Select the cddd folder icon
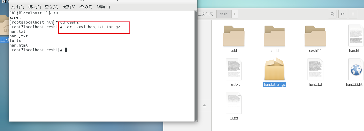This screenshot has height=131, width=364. pyautogui.click(x=275, y=36)
